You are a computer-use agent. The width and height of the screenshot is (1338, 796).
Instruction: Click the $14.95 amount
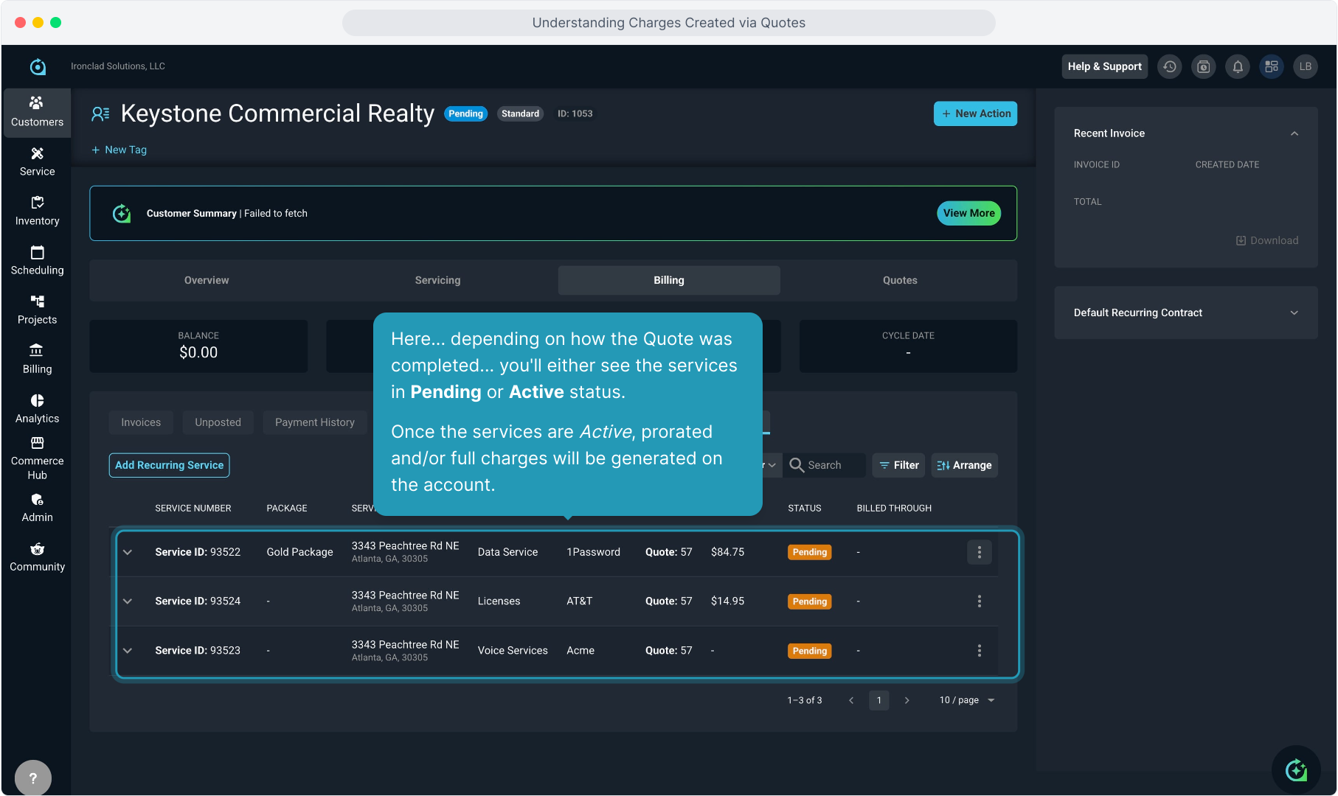point(727,601)
